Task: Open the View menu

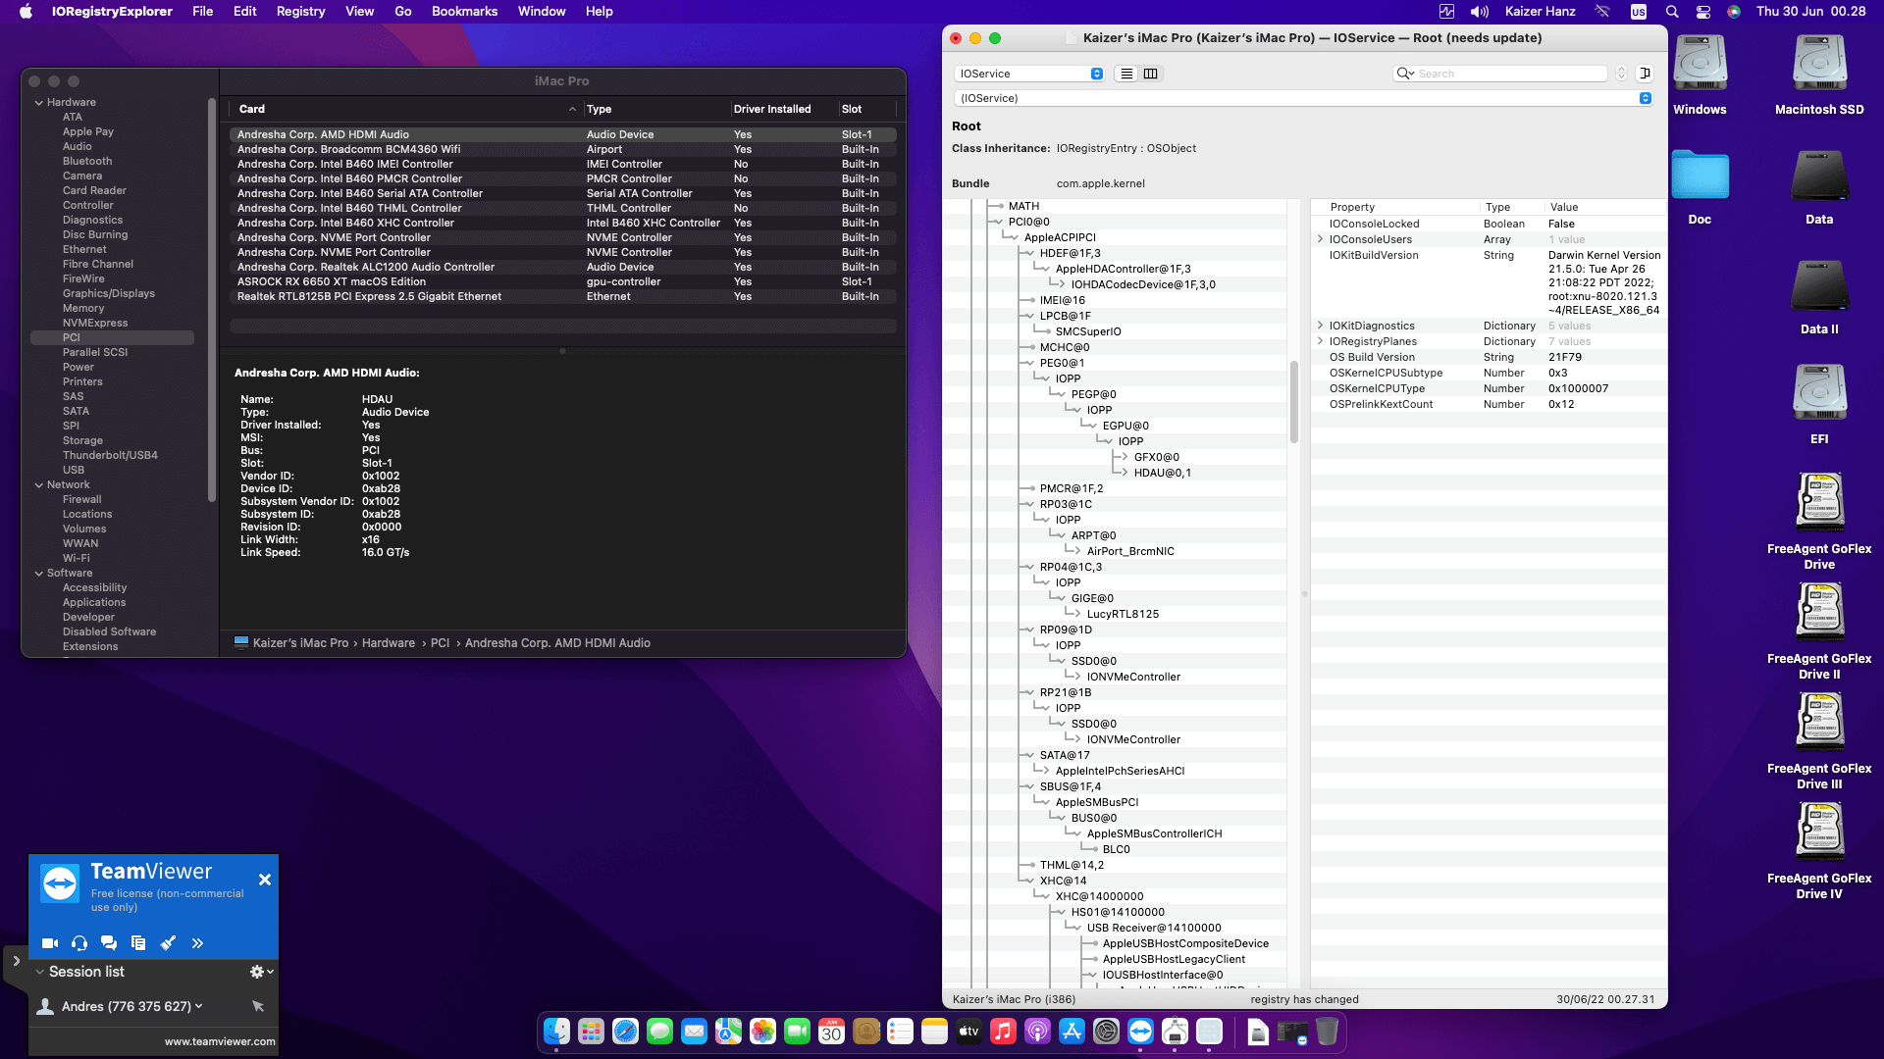Action: [x=359, y=12]
